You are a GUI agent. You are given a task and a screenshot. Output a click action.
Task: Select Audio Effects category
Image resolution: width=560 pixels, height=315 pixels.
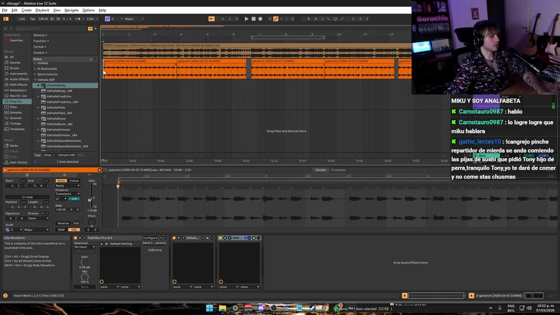(x=19, y=79)
